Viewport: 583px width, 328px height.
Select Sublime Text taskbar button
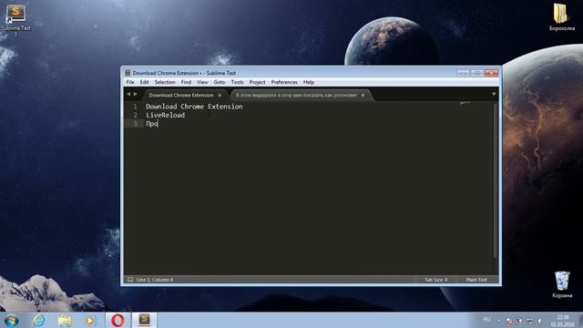tap(144, 320)
